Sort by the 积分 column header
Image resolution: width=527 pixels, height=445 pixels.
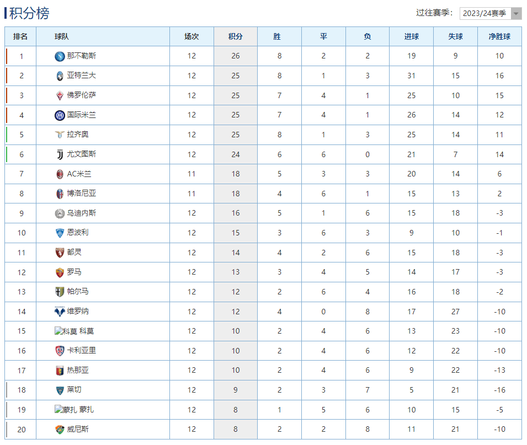tap(236, 36)
